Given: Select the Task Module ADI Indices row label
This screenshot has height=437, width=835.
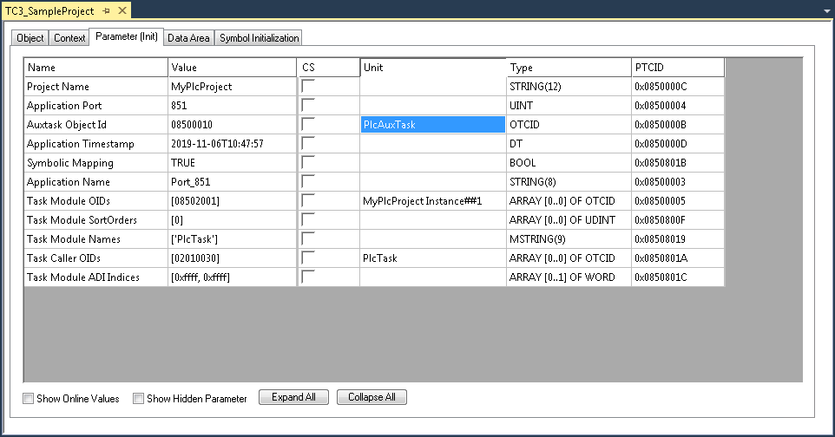Looking at the screenshot, I should tap(95, 277).
